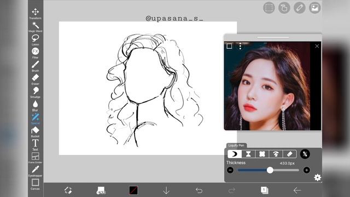Select the Text tool
This screenshot has width=350, height=197.
(35, 145)
